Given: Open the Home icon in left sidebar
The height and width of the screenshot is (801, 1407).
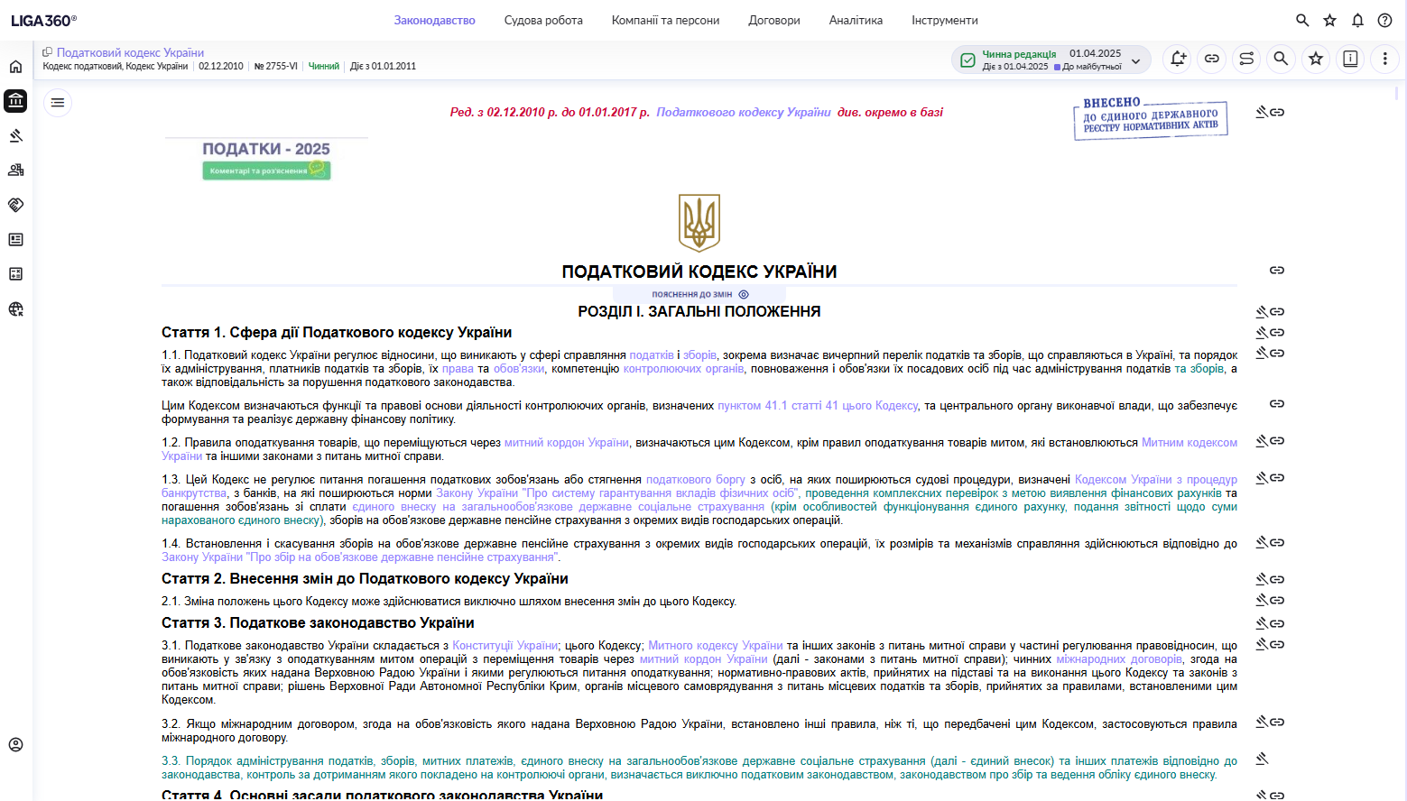Looking at the screenshot, I should coord(15,66).
